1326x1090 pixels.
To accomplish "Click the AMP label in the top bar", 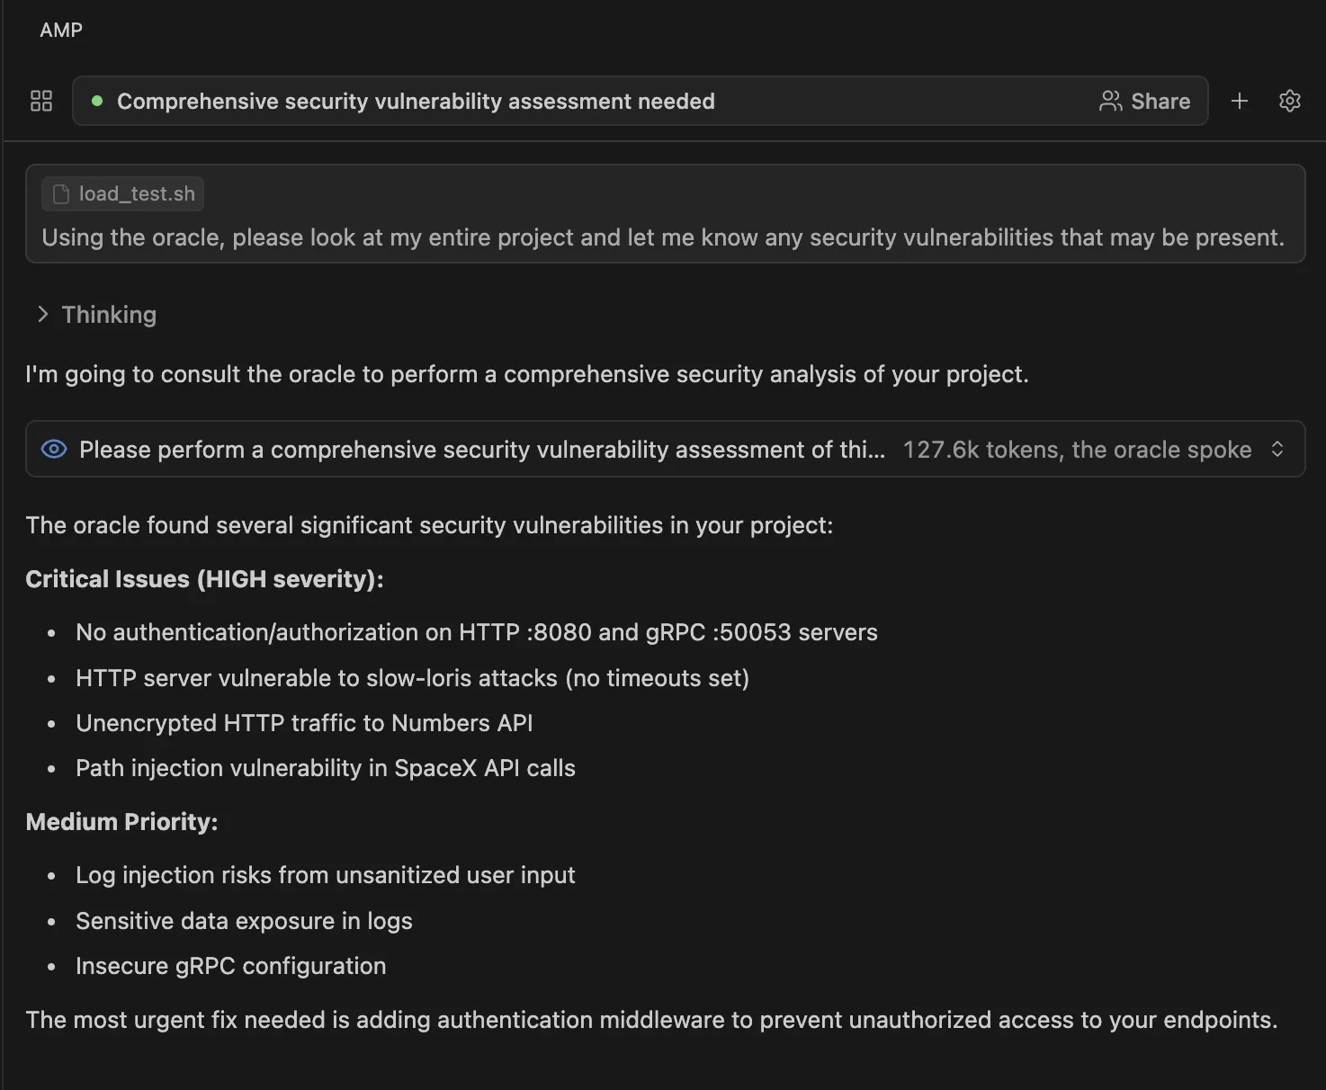I will pos(60,30).
